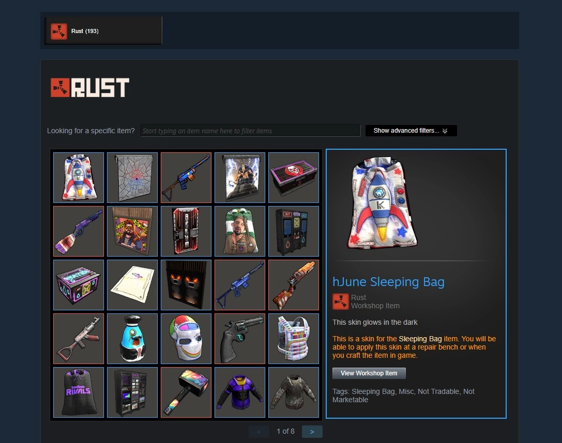Select the neon-outlined large box item
The image size is (562, 443).
coord(79,285)
